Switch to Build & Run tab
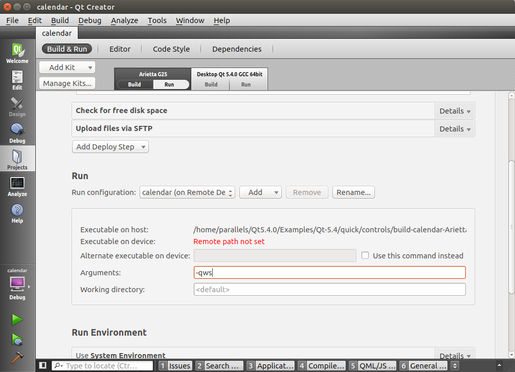The height and width of the screenshot is (372, 515). click(67, 49)
